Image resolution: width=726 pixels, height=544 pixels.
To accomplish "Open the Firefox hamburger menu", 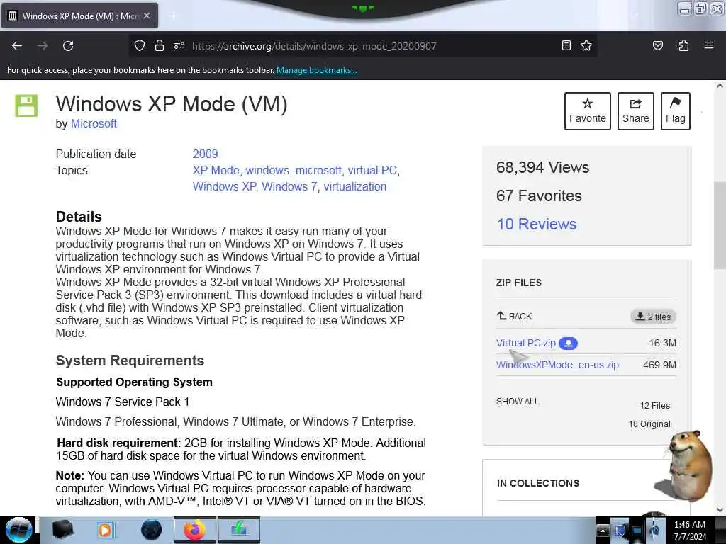I will coord(709,45).
